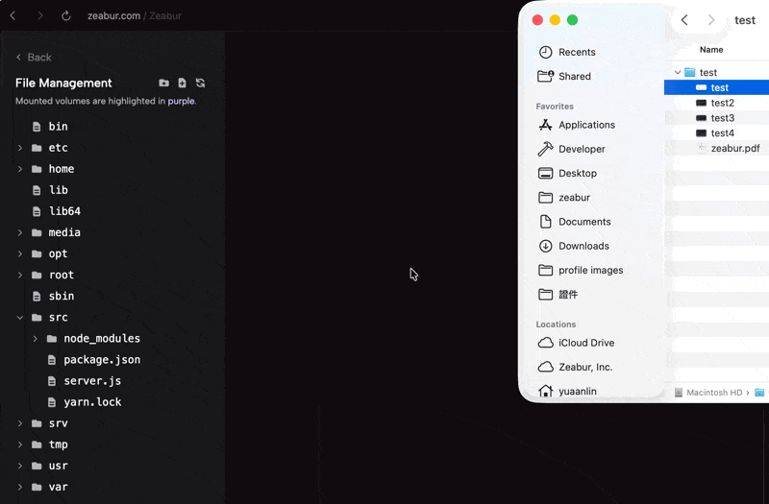Click the src folder icon
The width and height of the screenshot is (769, 504).
(x=37, y=318)
